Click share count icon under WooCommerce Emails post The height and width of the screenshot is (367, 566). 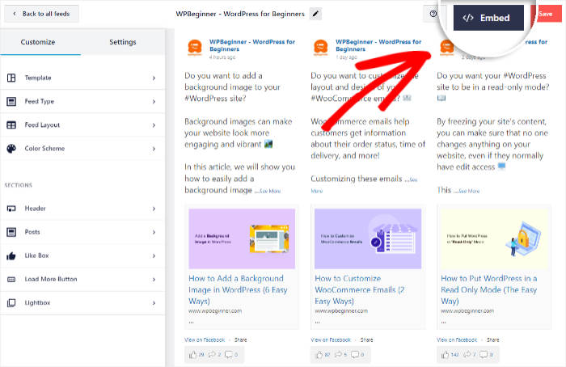[x=338, y=354]
